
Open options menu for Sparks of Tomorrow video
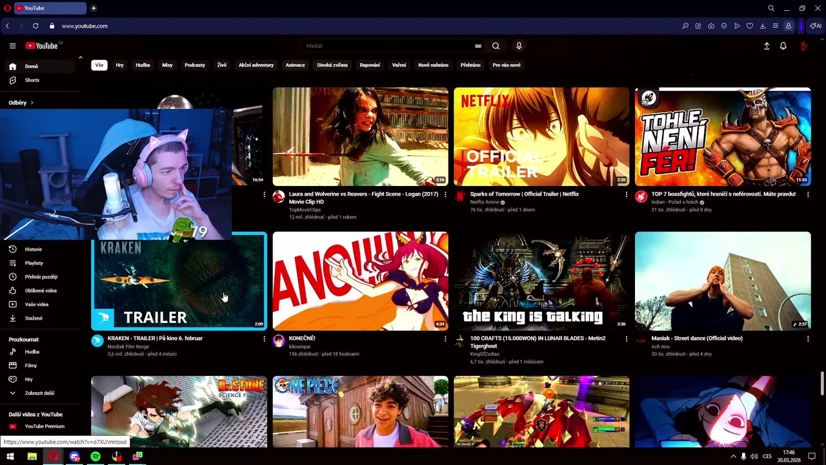click(x=626, y=194)
